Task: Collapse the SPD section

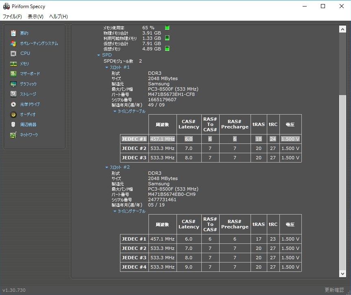Action: (x=98, y=55)
